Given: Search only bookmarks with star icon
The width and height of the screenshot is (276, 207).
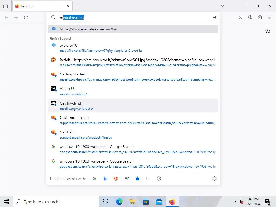Looking at the screenshot, I should point(137,178).
